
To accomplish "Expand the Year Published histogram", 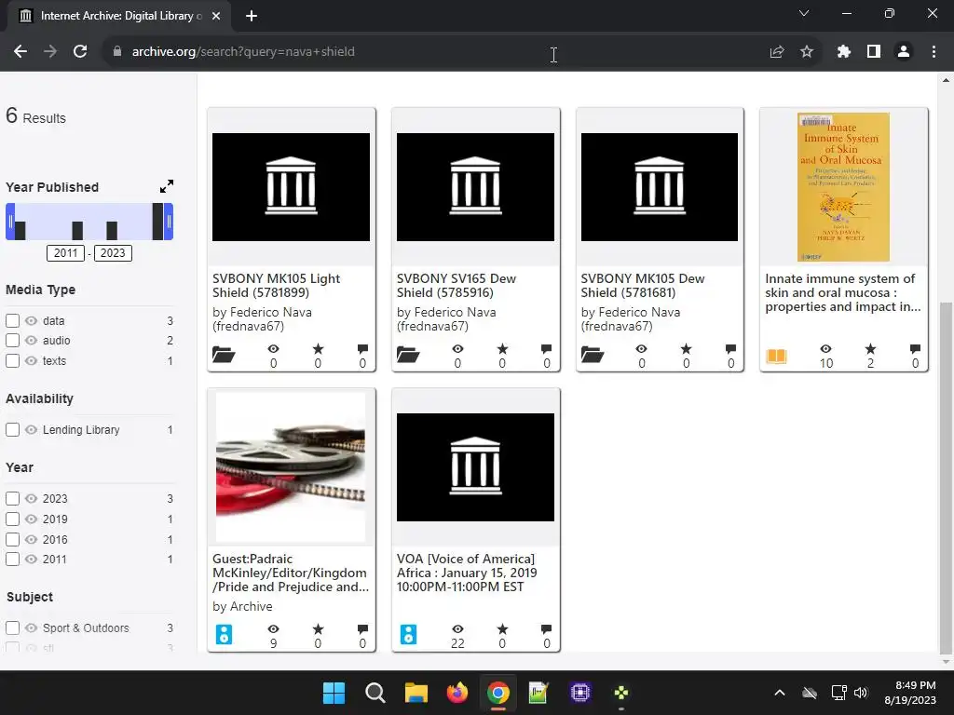I will [166, 186].
